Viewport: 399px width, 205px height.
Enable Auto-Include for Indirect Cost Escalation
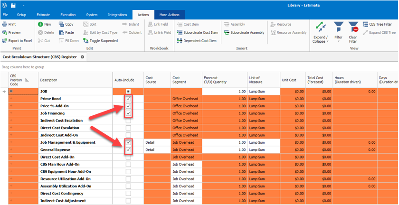[128, 121]
